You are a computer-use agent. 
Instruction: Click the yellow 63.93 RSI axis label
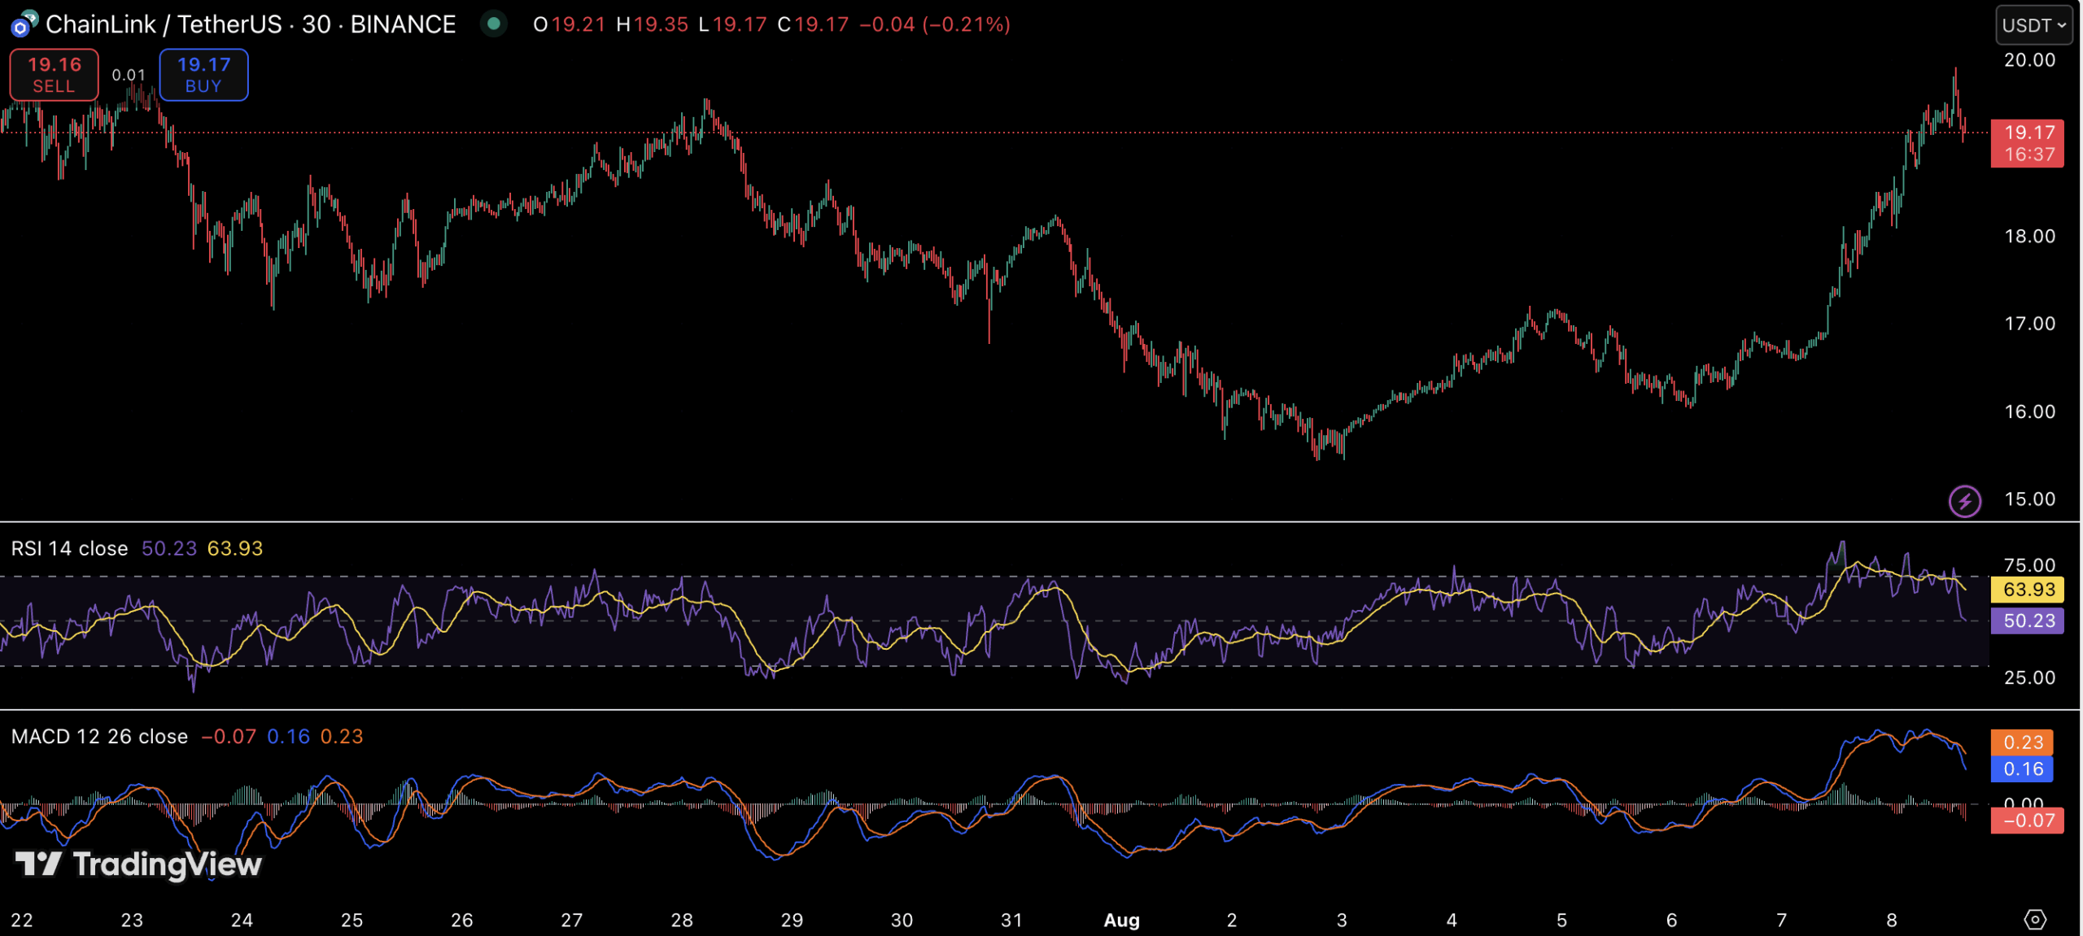[2027, 590]
